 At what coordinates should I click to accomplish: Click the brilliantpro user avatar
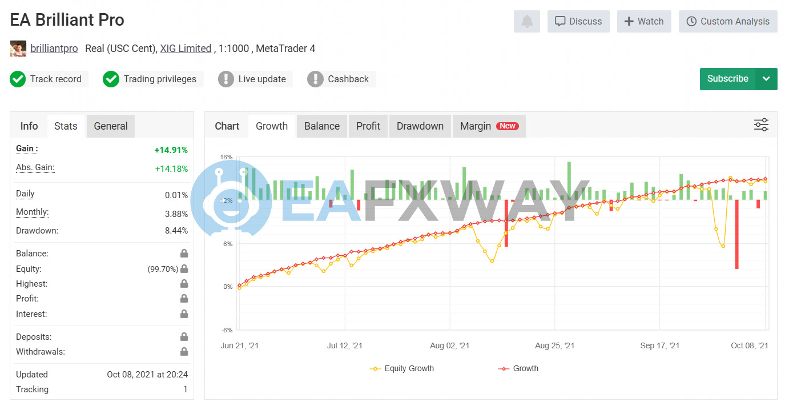(x=18, y=49)
